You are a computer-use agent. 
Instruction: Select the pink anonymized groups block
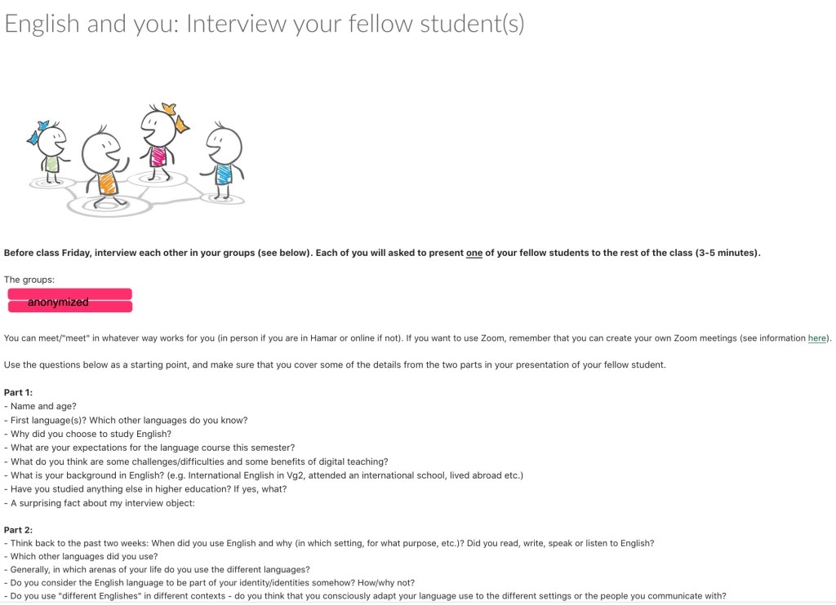(70, 300)
